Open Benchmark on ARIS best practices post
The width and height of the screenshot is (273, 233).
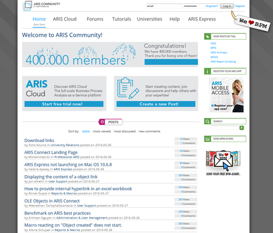(x=57, y=213)
